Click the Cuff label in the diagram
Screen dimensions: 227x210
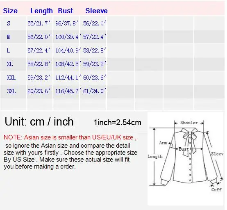click(216, 189)
